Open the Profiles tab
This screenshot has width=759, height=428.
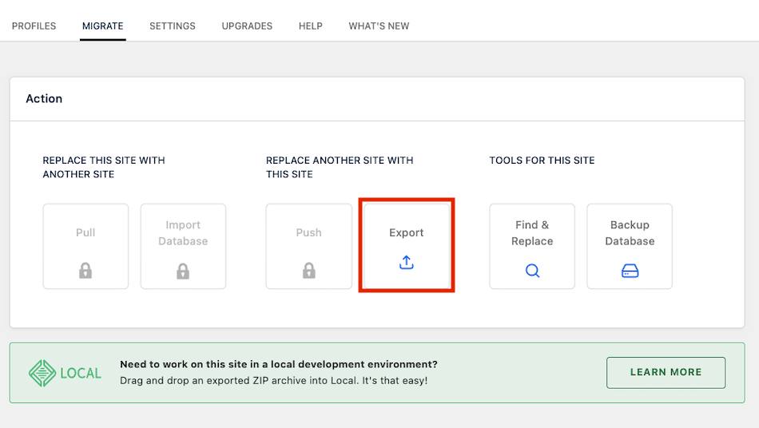[34, 26]
